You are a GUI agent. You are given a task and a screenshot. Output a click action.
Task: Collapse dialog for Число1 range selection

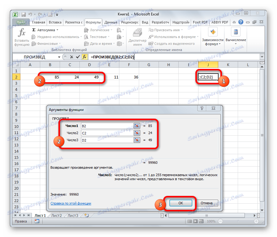pos(137,126)
